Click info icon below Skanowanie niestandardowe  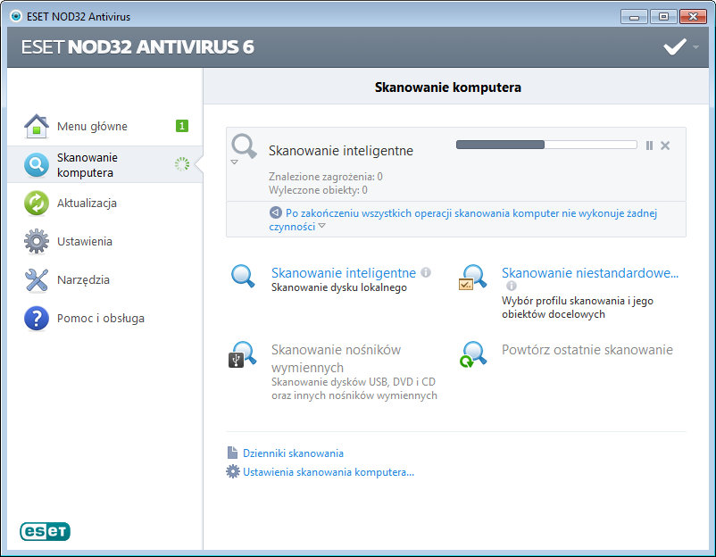pos(512,286)
